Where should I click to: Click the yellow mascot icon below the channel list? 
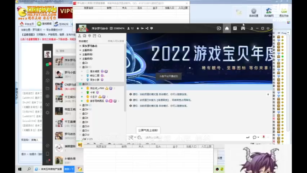click(80, 145)
